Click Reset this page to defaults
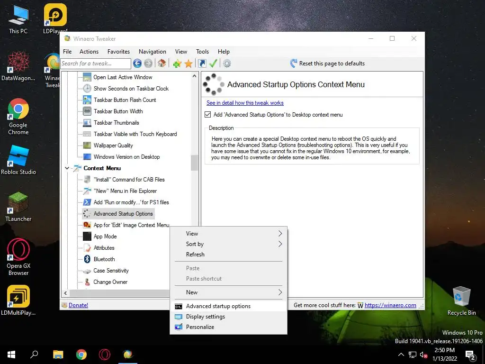Screen dimensions: 485x364 pyautogui.click(x=332, y=64)
